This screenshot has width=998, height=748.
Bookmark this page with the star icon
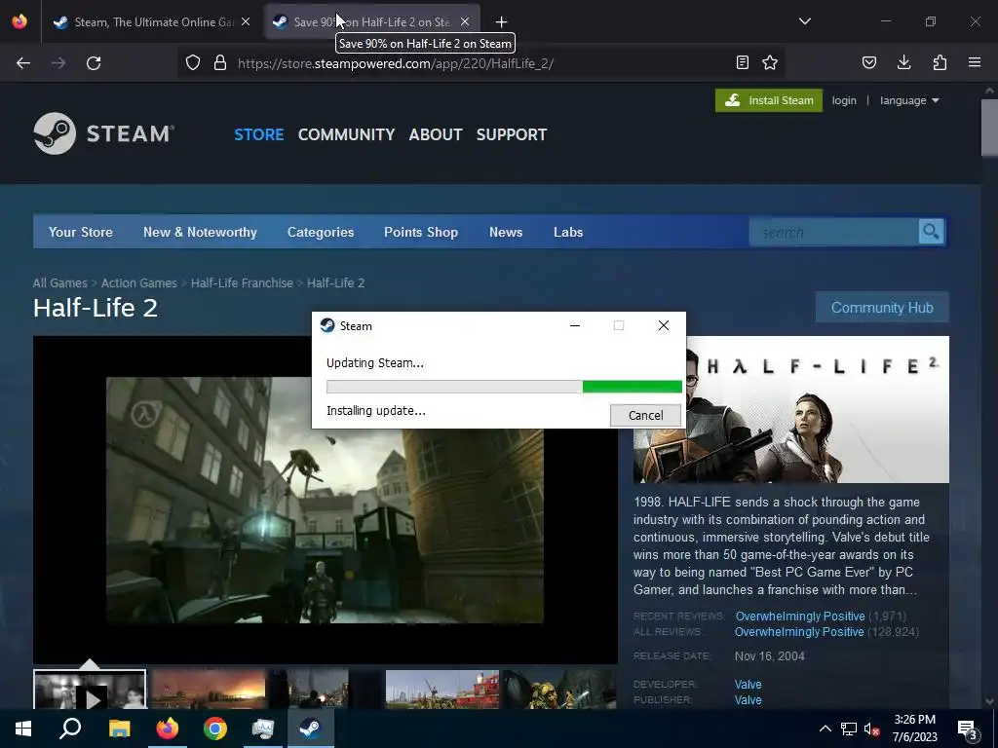770,62
